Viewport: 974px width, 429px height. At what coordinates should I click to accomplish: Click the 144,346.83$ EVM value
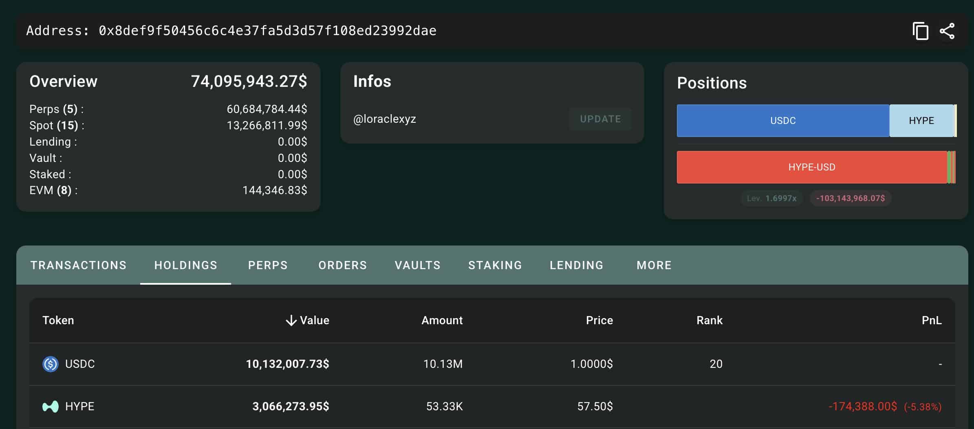275,190
